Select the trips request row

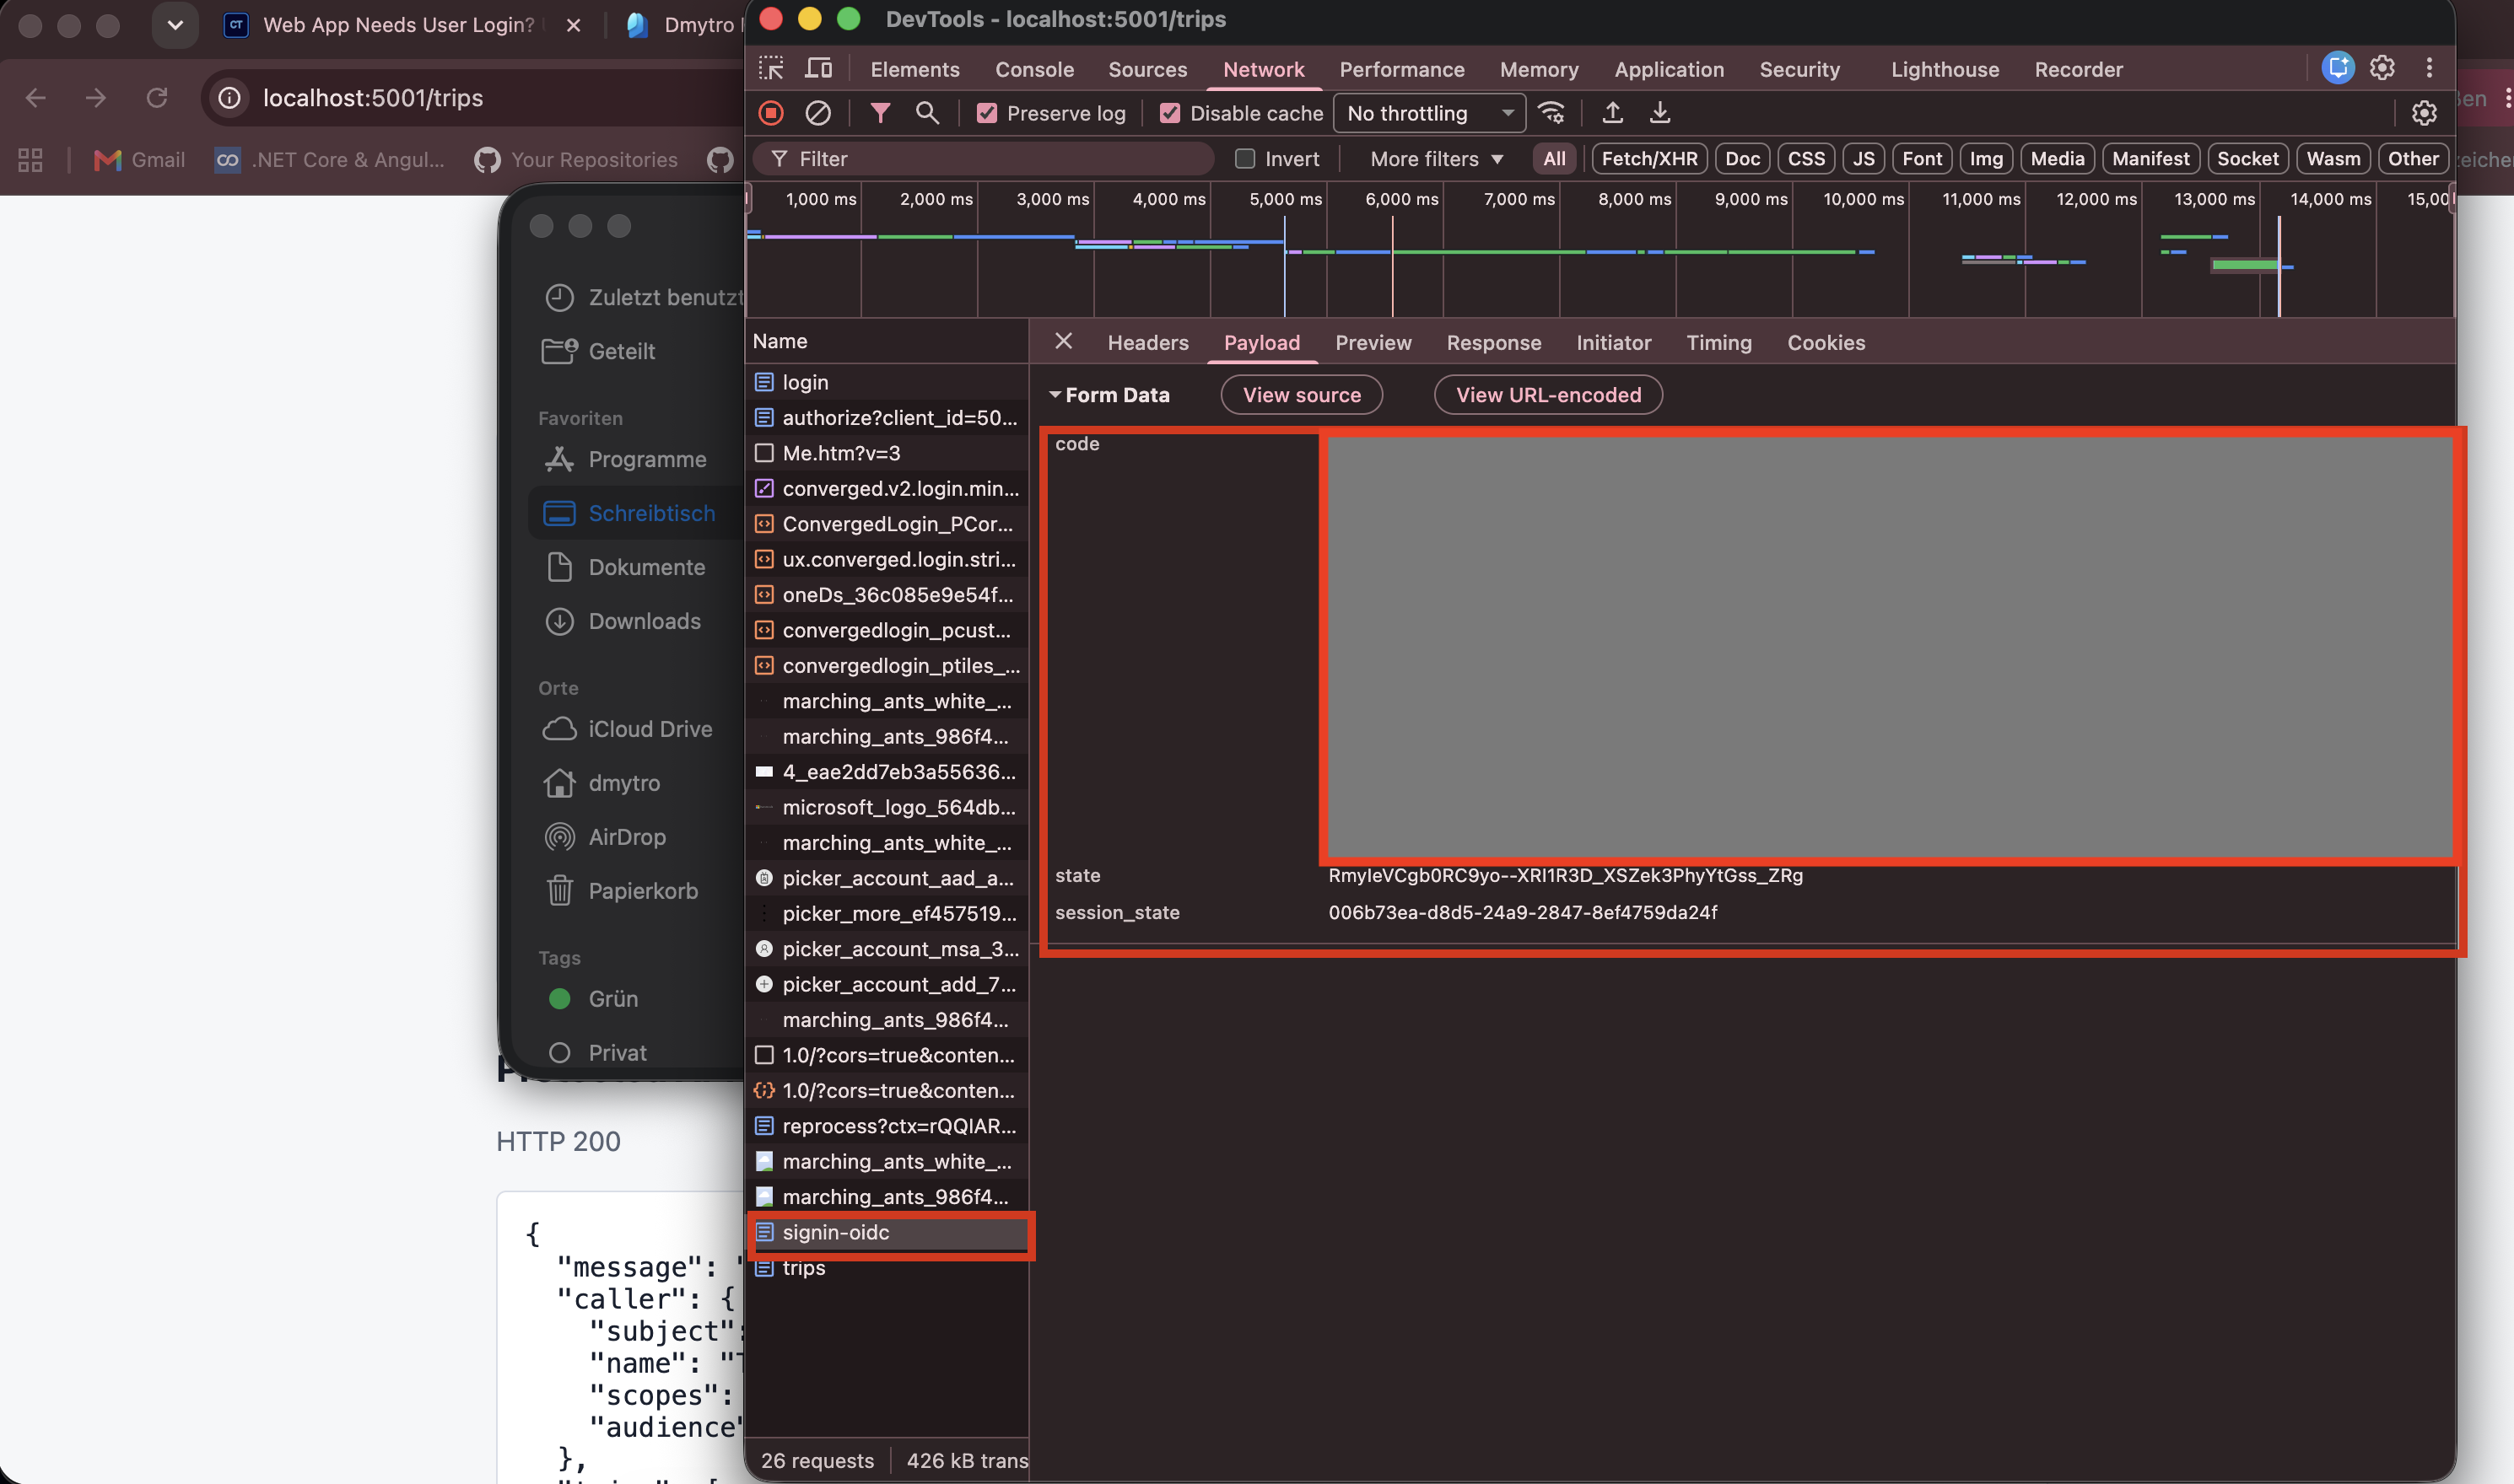[x=887, y=1268]
